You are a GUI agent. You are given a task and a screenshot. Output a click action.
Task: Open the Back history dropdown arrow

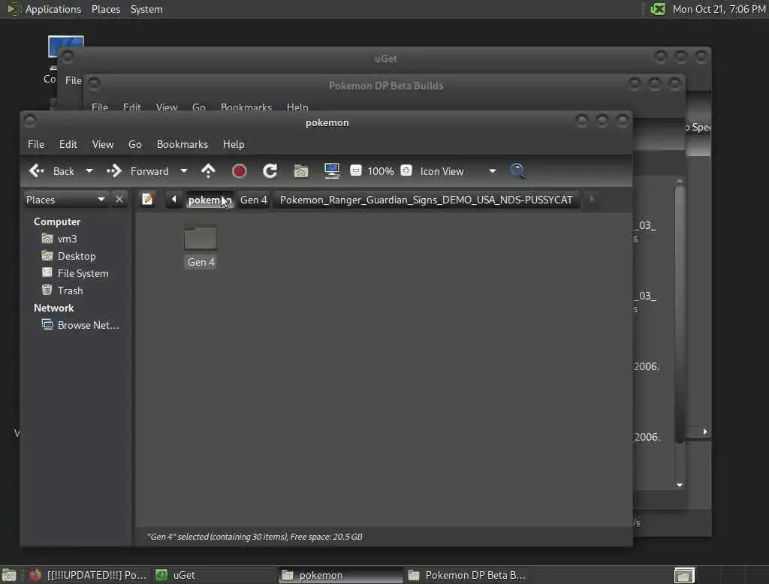89,171
